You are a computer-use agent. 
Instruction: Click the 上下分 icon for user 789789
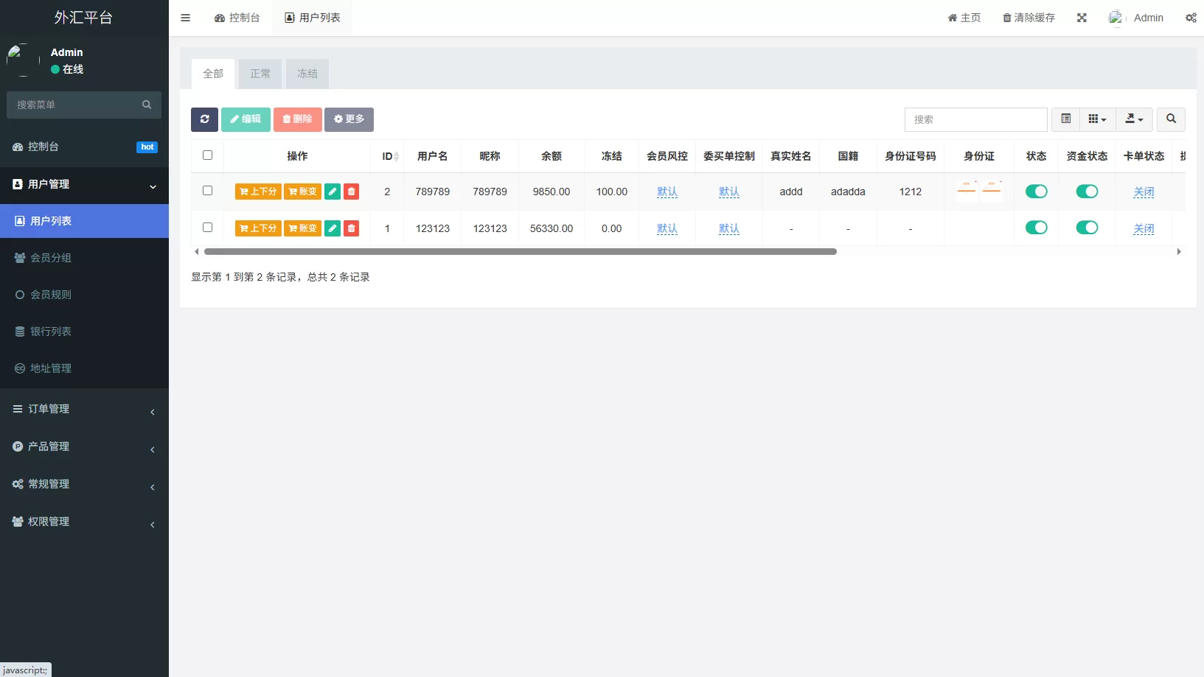point(257,191)
